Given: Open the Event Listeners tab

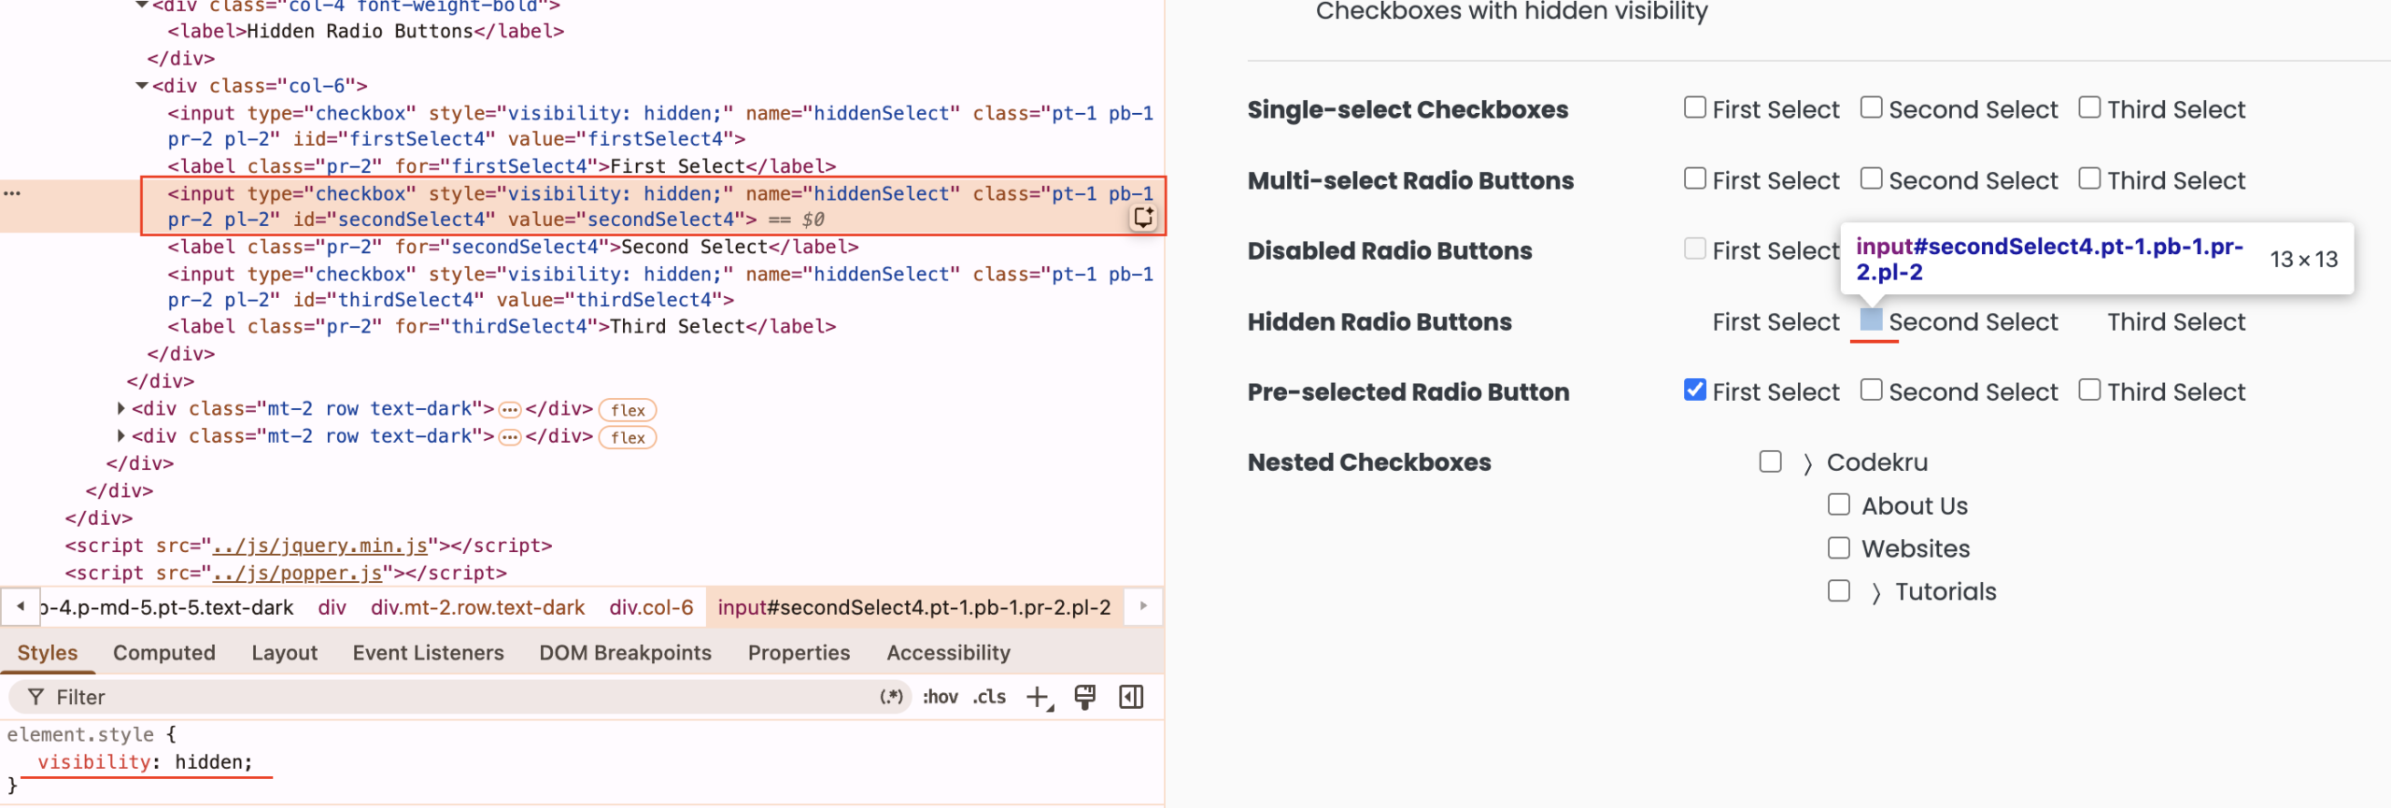Looking at the screenshot, I should point(428,653).
